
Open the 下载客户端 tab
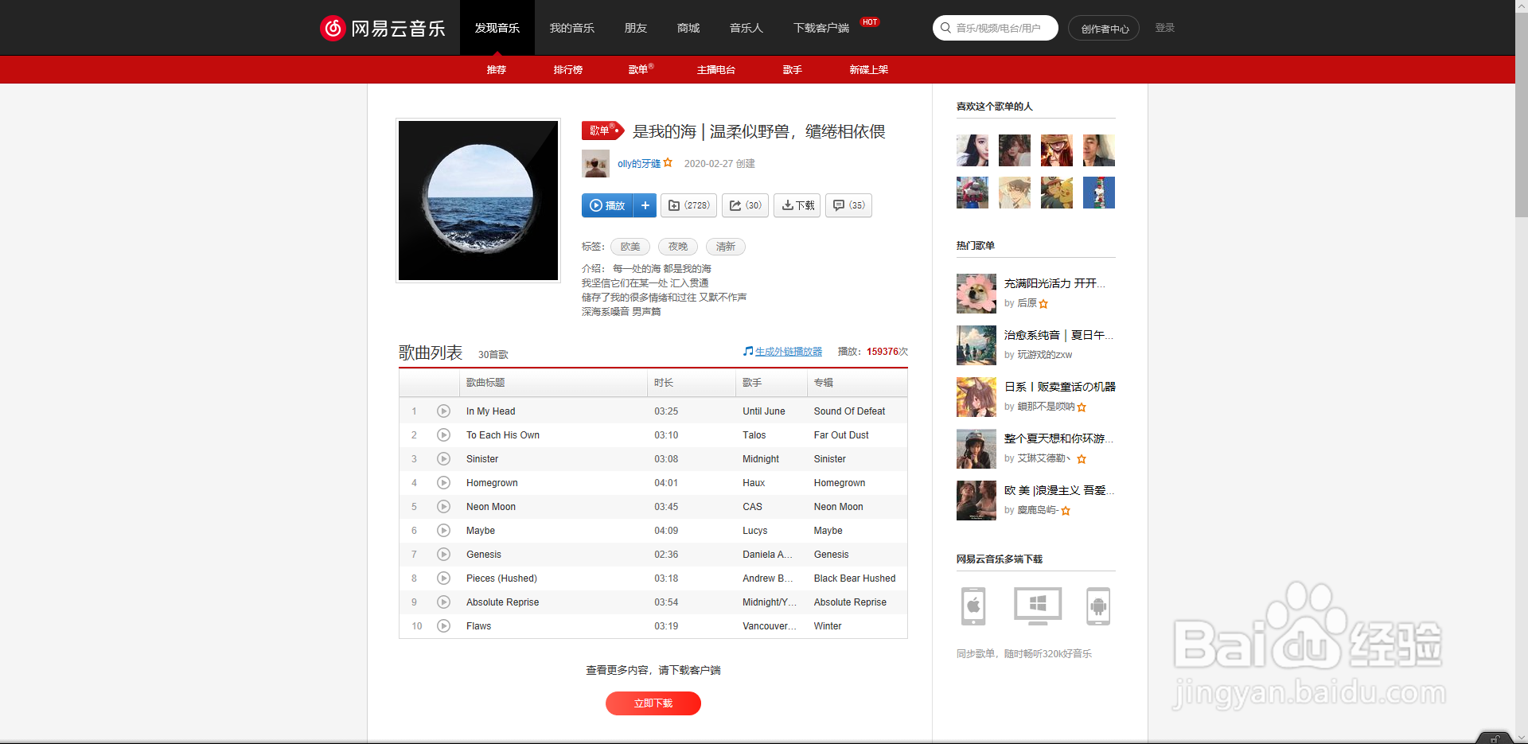coord(821,28)
